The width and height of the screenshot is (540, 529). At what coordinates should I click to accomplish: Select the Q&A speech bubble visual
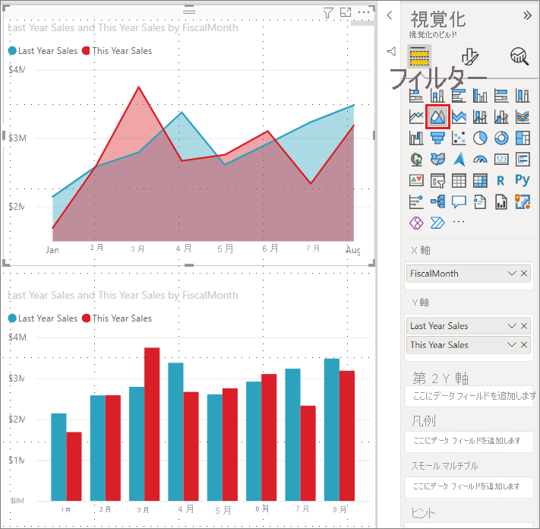pos(459,201)
